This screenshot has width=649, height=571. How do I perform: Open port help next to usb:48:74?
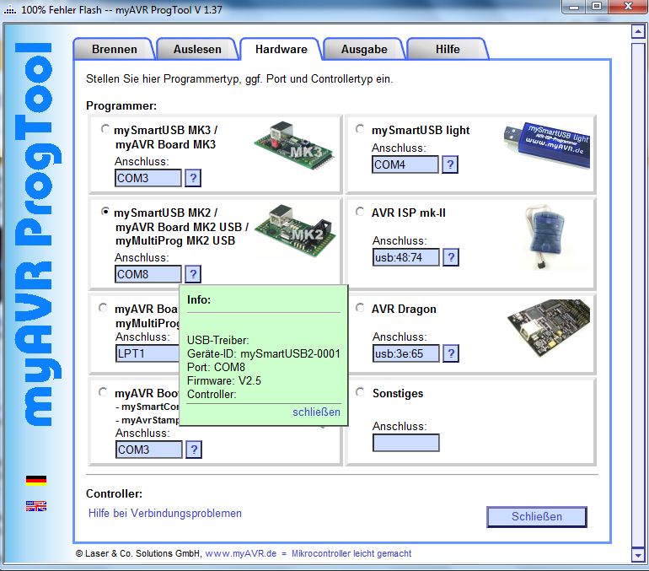click(451, 257)
